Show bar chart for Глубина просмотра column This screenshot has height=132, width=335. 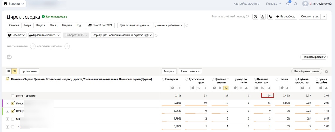click(309, 88)
